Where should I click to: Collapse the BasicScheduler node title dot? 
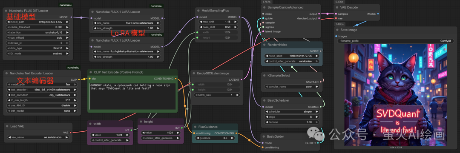pos(264,100)
